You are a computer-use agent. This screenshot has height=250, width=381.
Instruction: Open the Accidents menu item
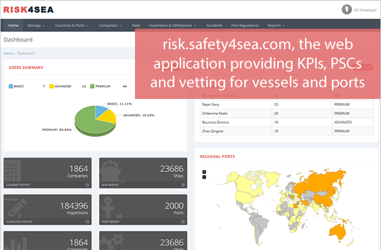pyautogui.click(x=214, y=25)
